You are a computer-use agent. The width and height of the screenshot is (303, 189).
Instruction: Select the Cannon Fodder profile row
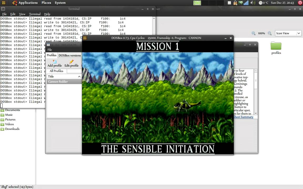64,82
